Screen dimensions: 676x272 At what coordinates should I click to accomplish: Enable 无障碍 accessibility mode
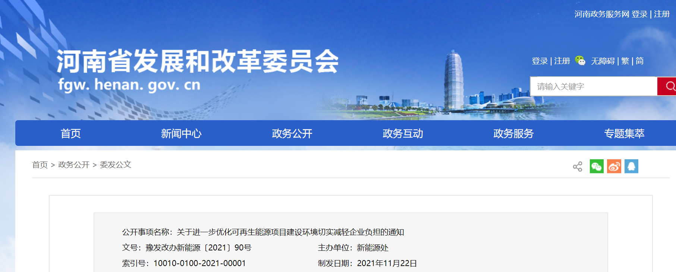603,61
